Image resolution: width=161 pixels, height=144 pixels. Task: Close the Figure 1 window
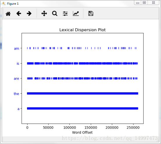point(153,3)
